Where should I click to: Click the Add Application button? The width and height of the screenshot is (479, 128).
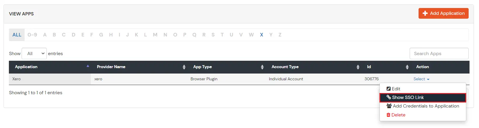443,13
